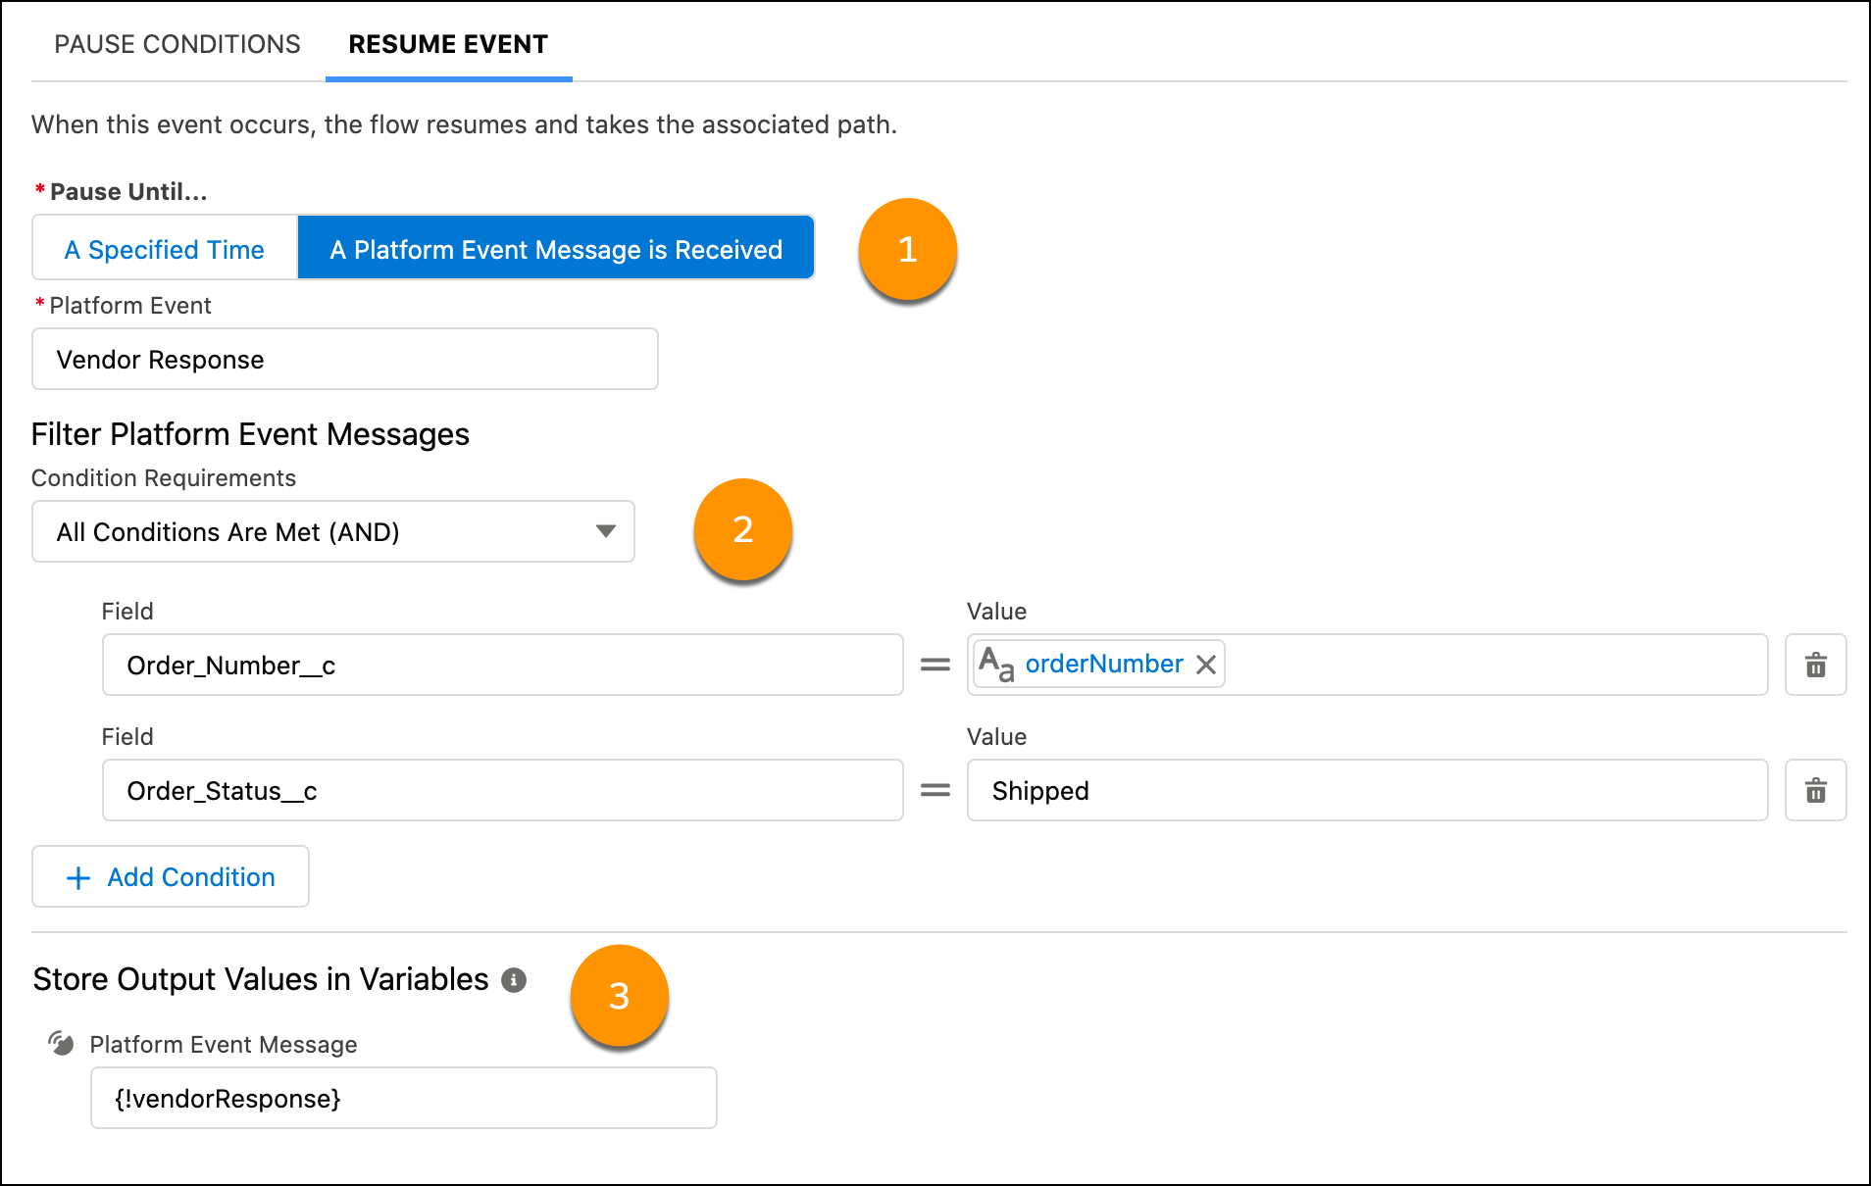Image resolution: width=1871 pixels, height=1186 pixels.
Task: Switch to the PAUSE CONDITIONS tab
Action: pos(178,43)
